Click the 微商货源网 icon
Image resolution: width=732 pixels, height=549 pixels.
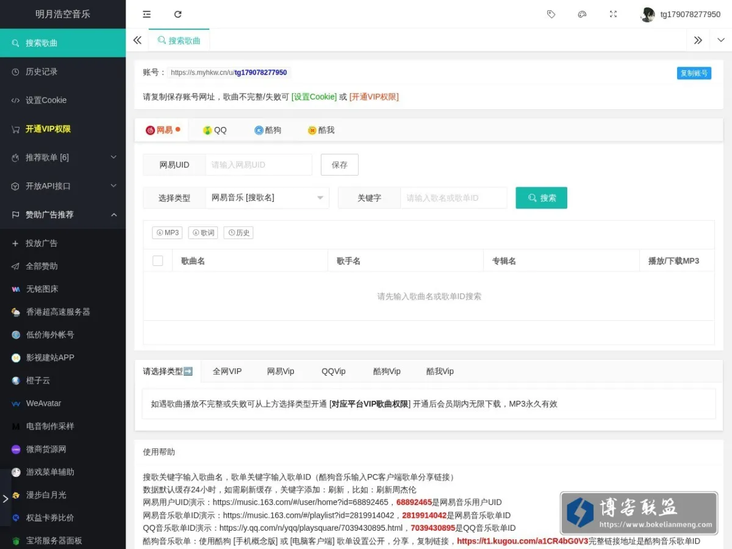click(x=16, y=449)
